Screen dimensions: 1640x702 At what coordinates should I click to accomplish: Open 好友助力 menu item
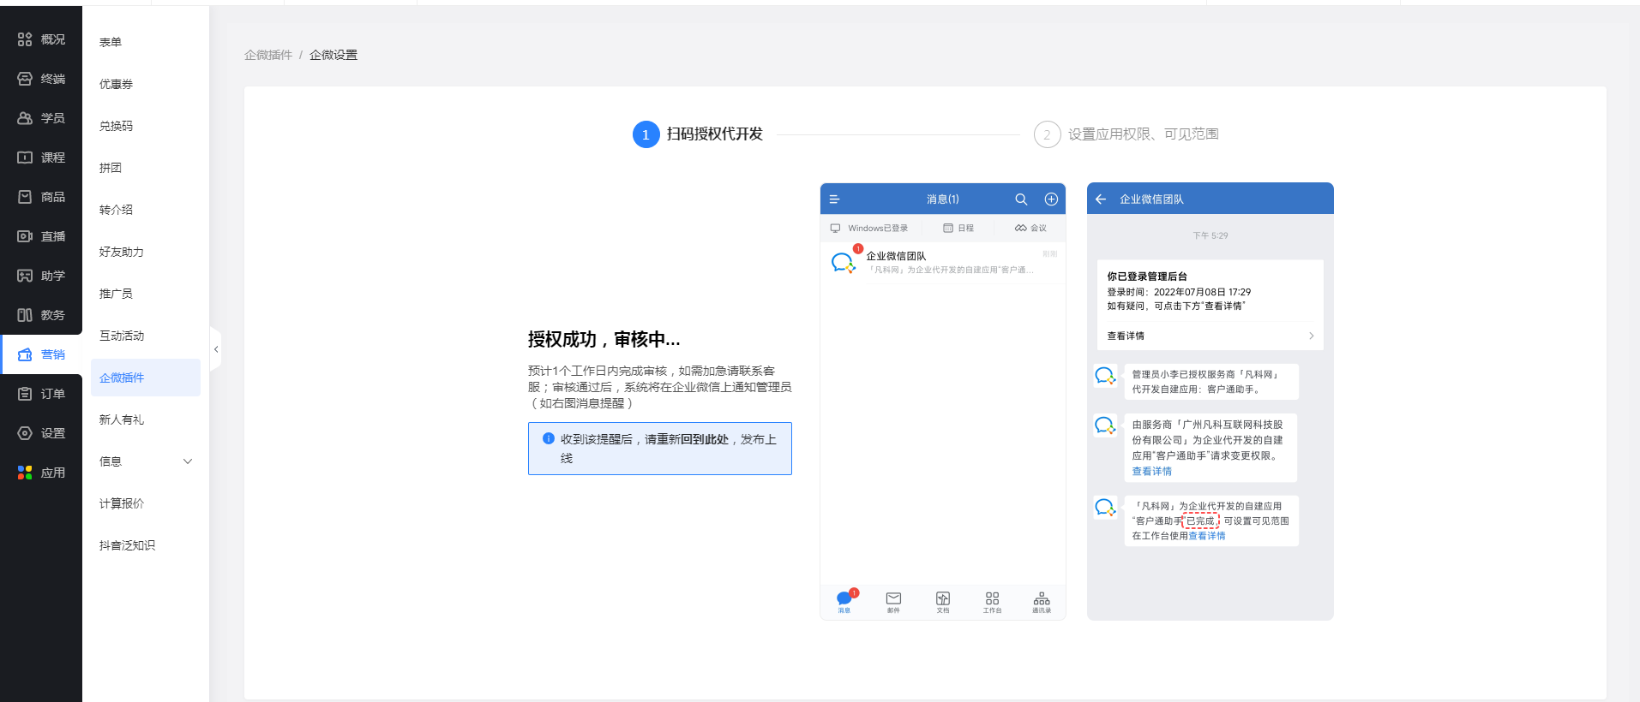(122, 252)
